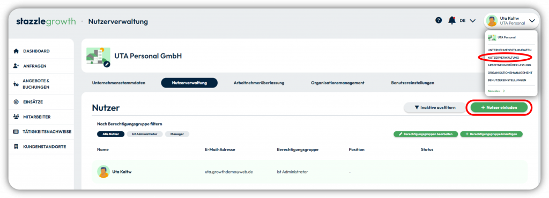Screen dimensions: 549x198
Task: Click the Abmelden logout link
Action: pos(496,91)
